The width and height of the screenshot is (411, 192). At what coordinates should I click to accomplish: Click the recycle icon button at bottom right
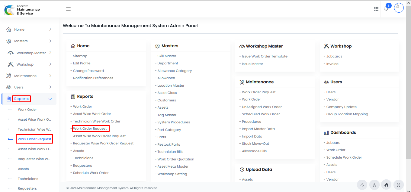coord(362,185)
